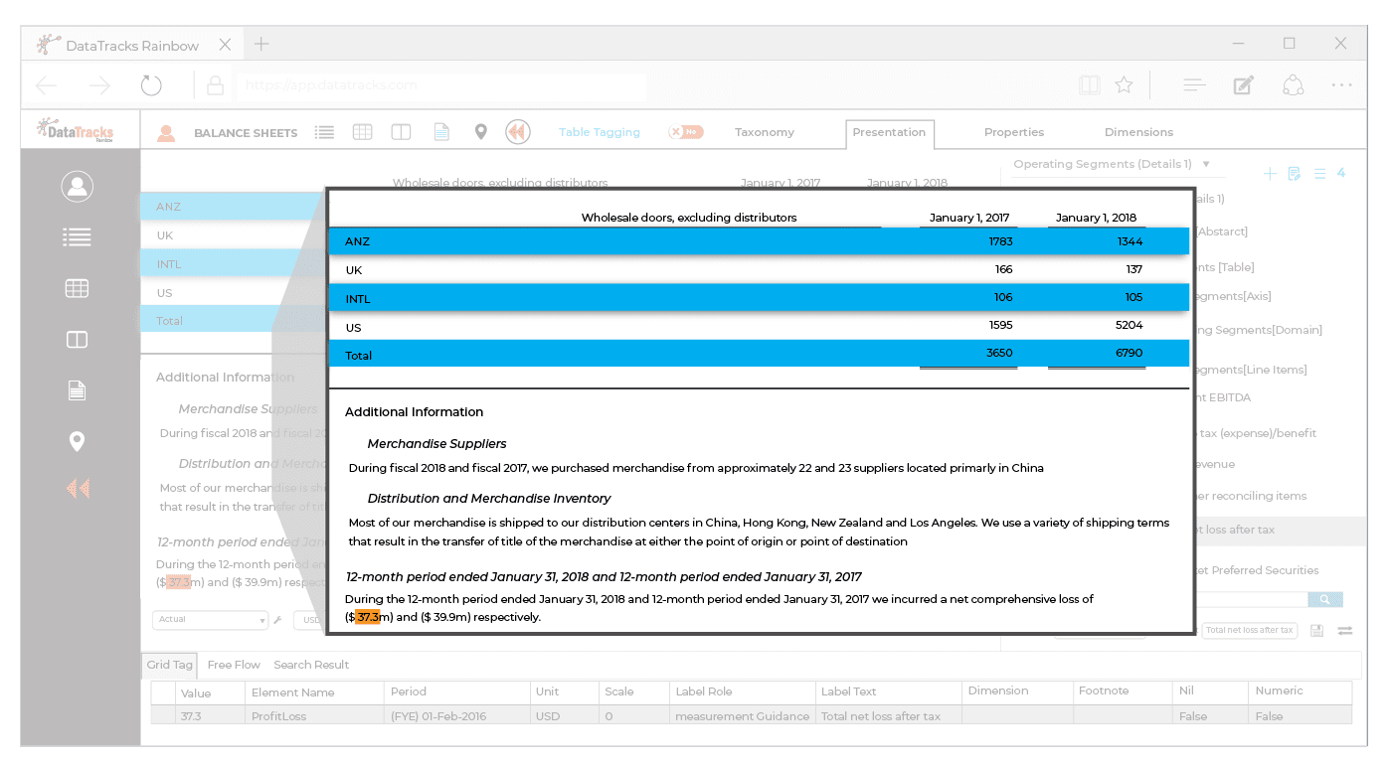The height and width of the screenshot is (766, 1391).
Task: Open the USD unit dropdown
Action: point(309,620)
